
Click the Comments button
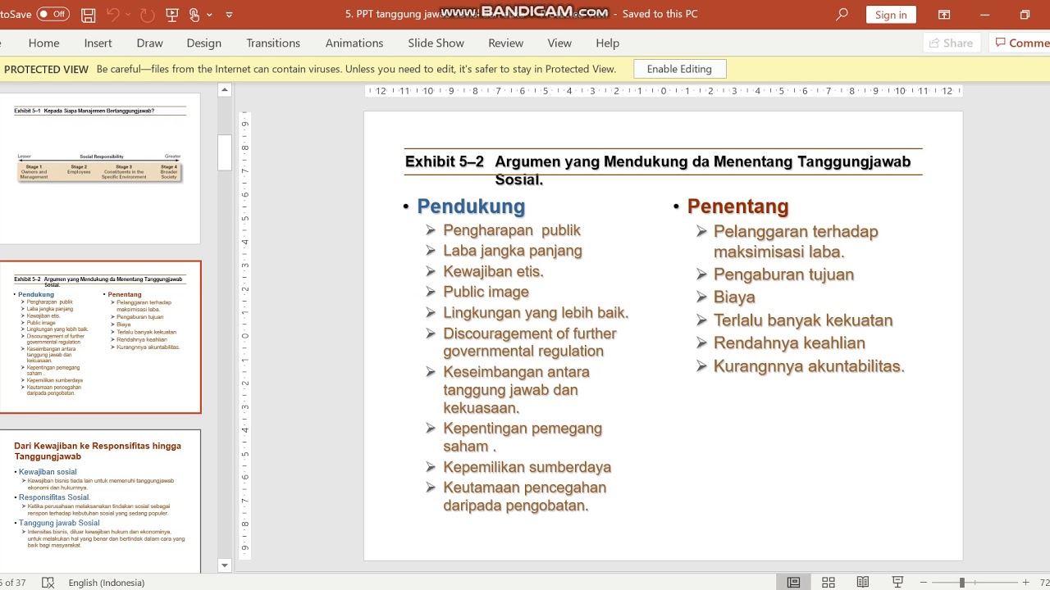[1020, 43]
